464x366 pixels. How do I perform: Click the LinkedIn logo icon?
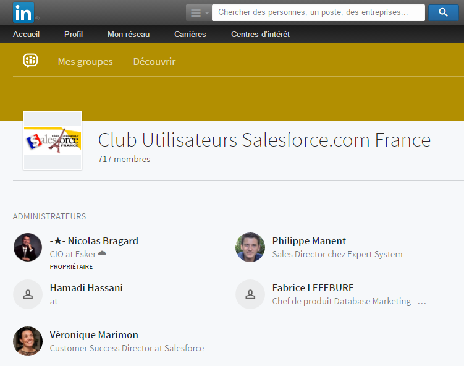(23, 12)
